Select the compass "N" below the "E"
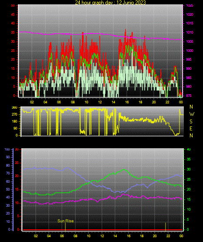Image resolution: width=203 pixels, height=242 pixels. [x=191, y=136]
